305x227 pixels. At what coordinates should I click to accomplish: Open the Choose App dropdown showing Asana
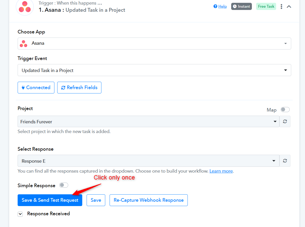tap(154, 43)
